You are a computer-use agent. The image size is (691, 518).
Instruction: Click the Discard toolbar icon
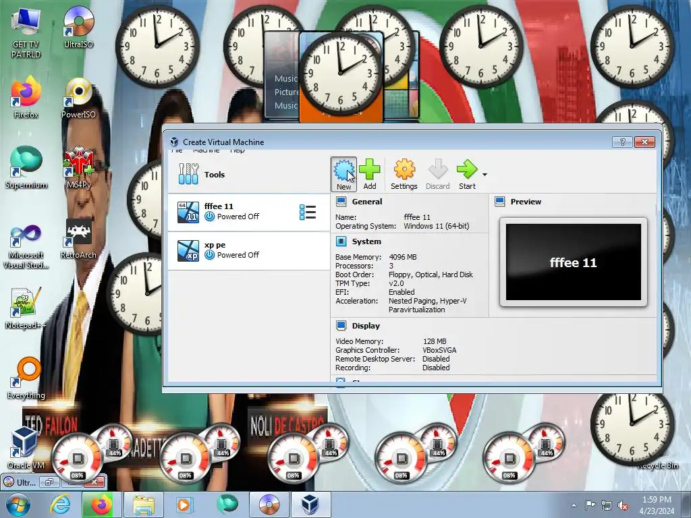tap(437, 175)
